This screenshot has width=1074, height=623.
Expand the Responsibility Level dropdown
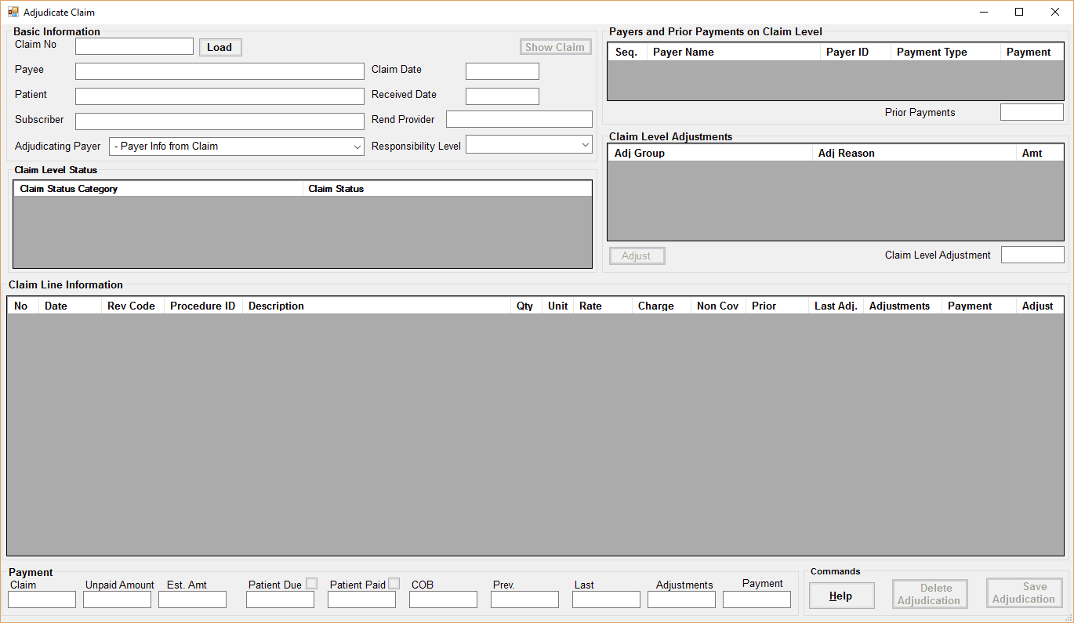[x=586, y=144]
